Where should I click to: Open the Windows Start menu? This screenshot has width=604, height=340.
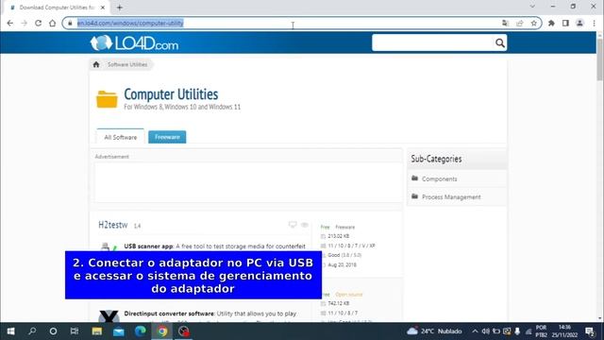10,331
